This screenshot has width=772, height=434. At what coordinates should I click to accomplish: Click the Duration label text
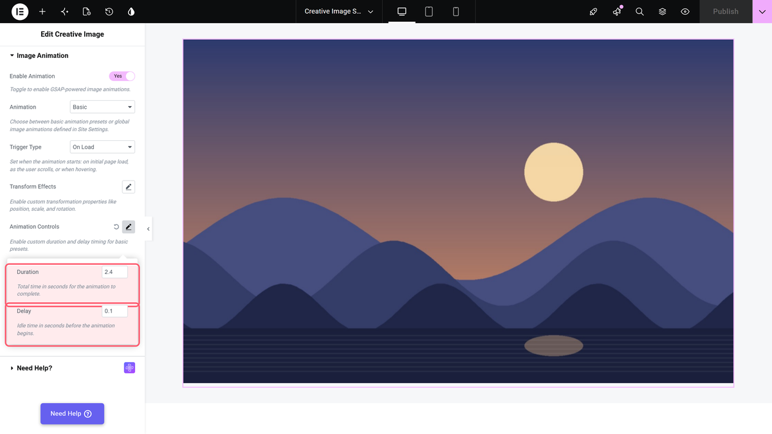pyautogui.click(x=28, y=272)
